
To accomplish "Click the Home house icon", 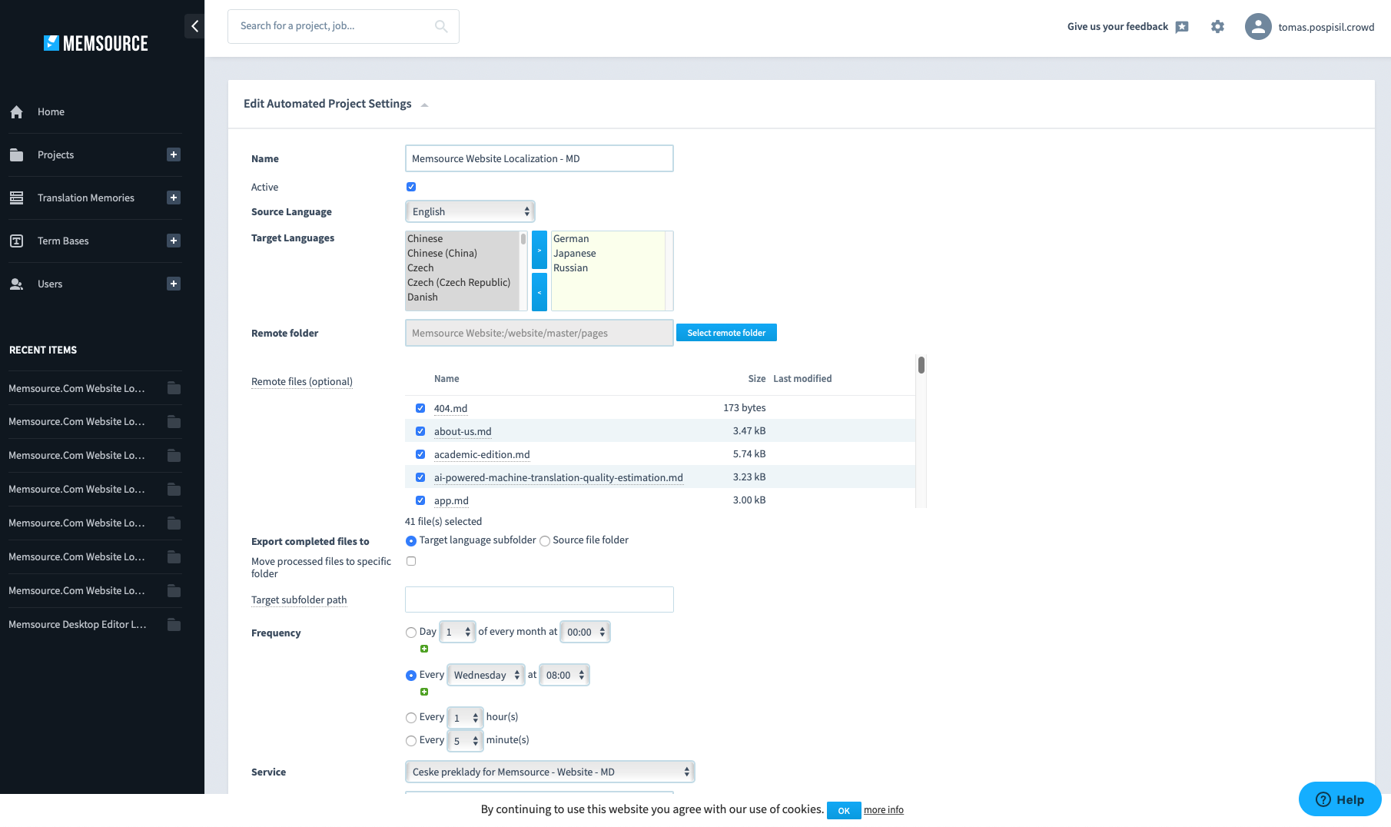I will [17, 112].
